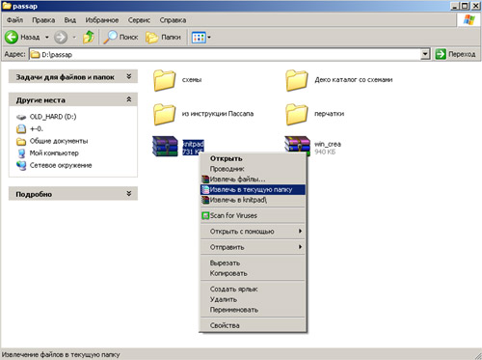Go up one folder level icon

(x=89, y=37)
